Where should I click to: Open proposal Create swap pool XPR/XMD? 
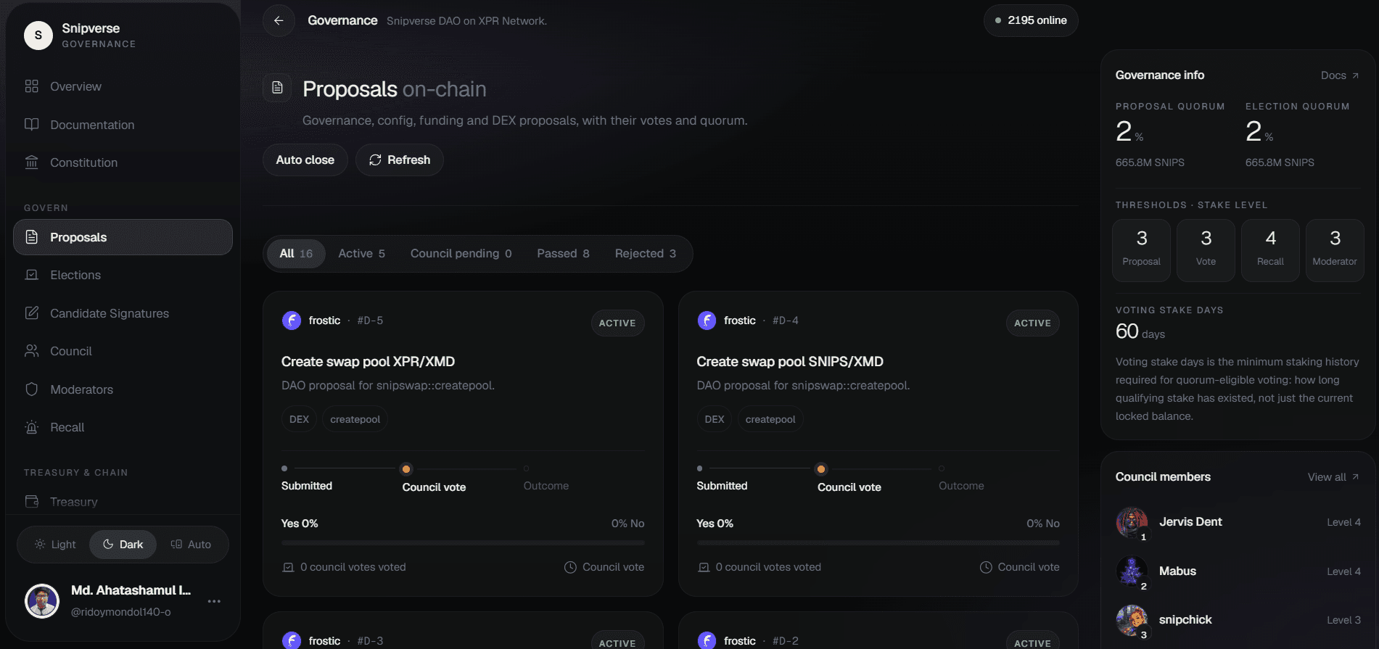coord(368,361)
